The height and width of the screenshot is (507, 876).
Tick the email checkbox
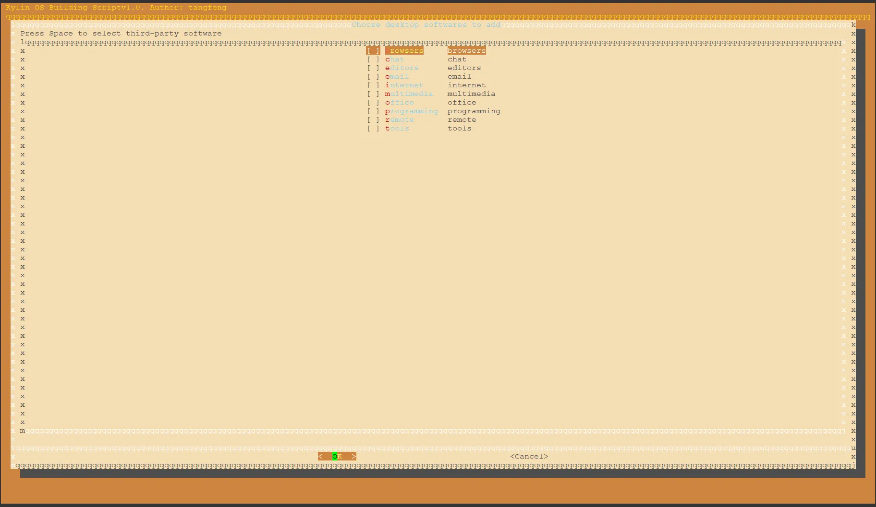373,77
